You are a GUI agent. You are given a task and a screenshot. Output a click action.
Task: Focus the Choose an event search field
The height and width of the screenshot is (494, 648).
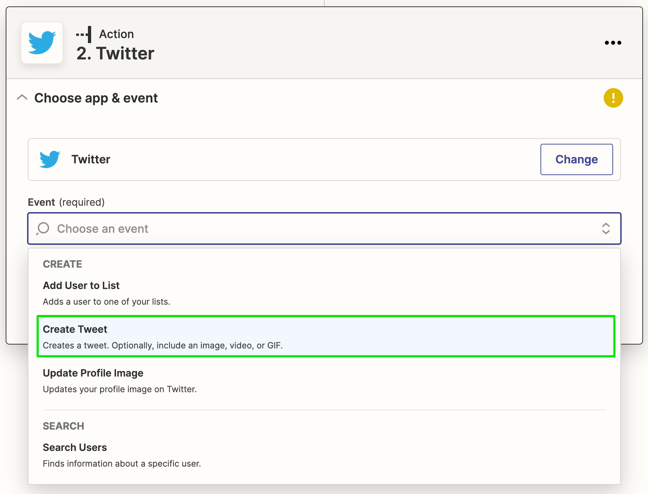coord(324,228)
